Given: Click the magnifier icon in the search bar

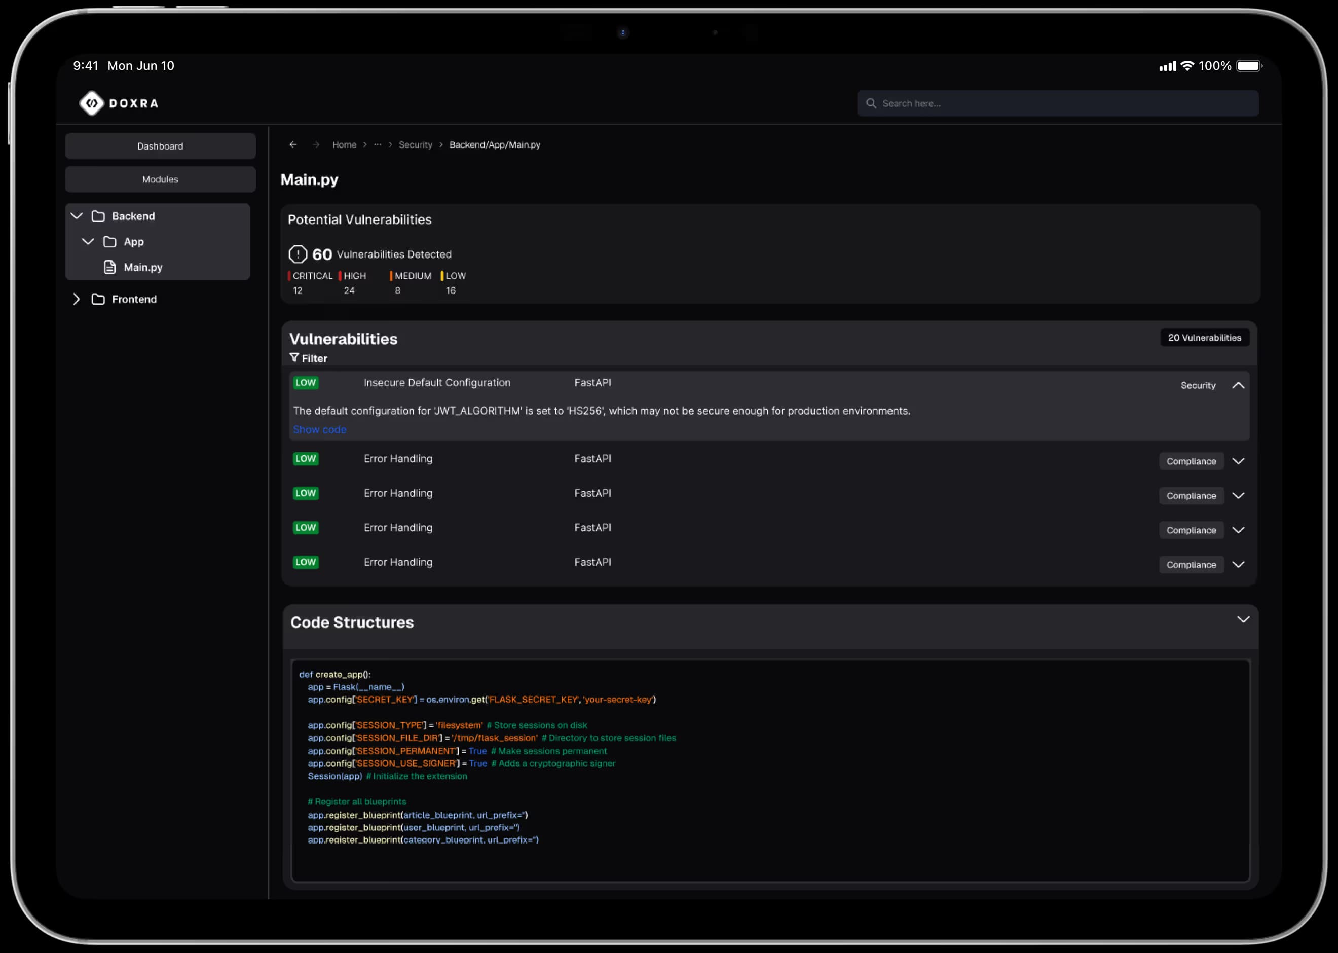Looking at the screenshot, I should pos(872,103).
